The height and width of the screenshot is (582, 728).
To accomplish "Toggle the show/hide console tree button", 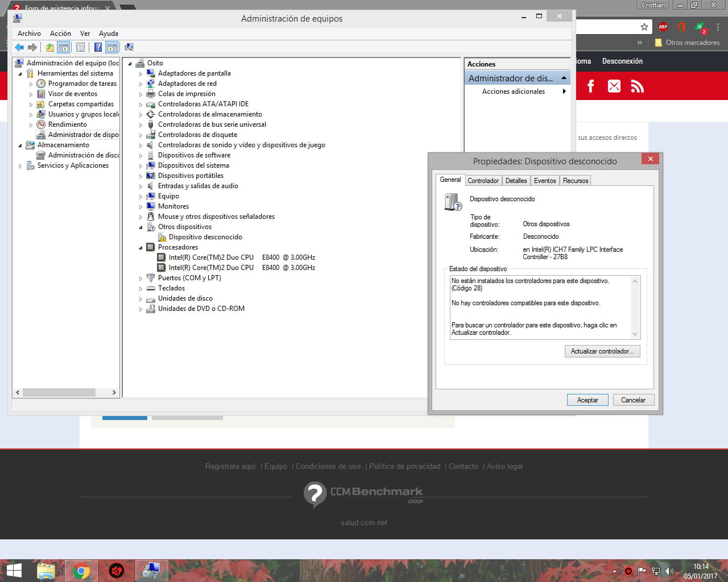I will coord(64,47).
